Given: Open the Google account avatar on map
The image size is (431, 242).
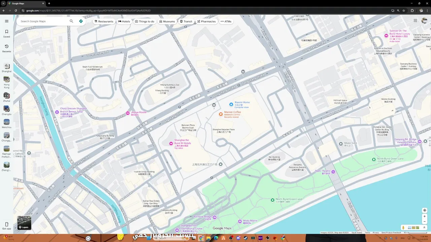Looking at the screenshot, I should tap(425, 21).
